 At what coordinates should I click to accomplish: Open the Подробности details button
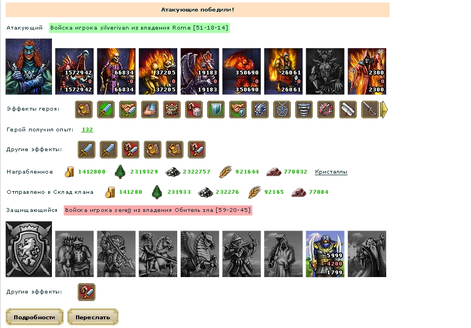click(34, 317)
